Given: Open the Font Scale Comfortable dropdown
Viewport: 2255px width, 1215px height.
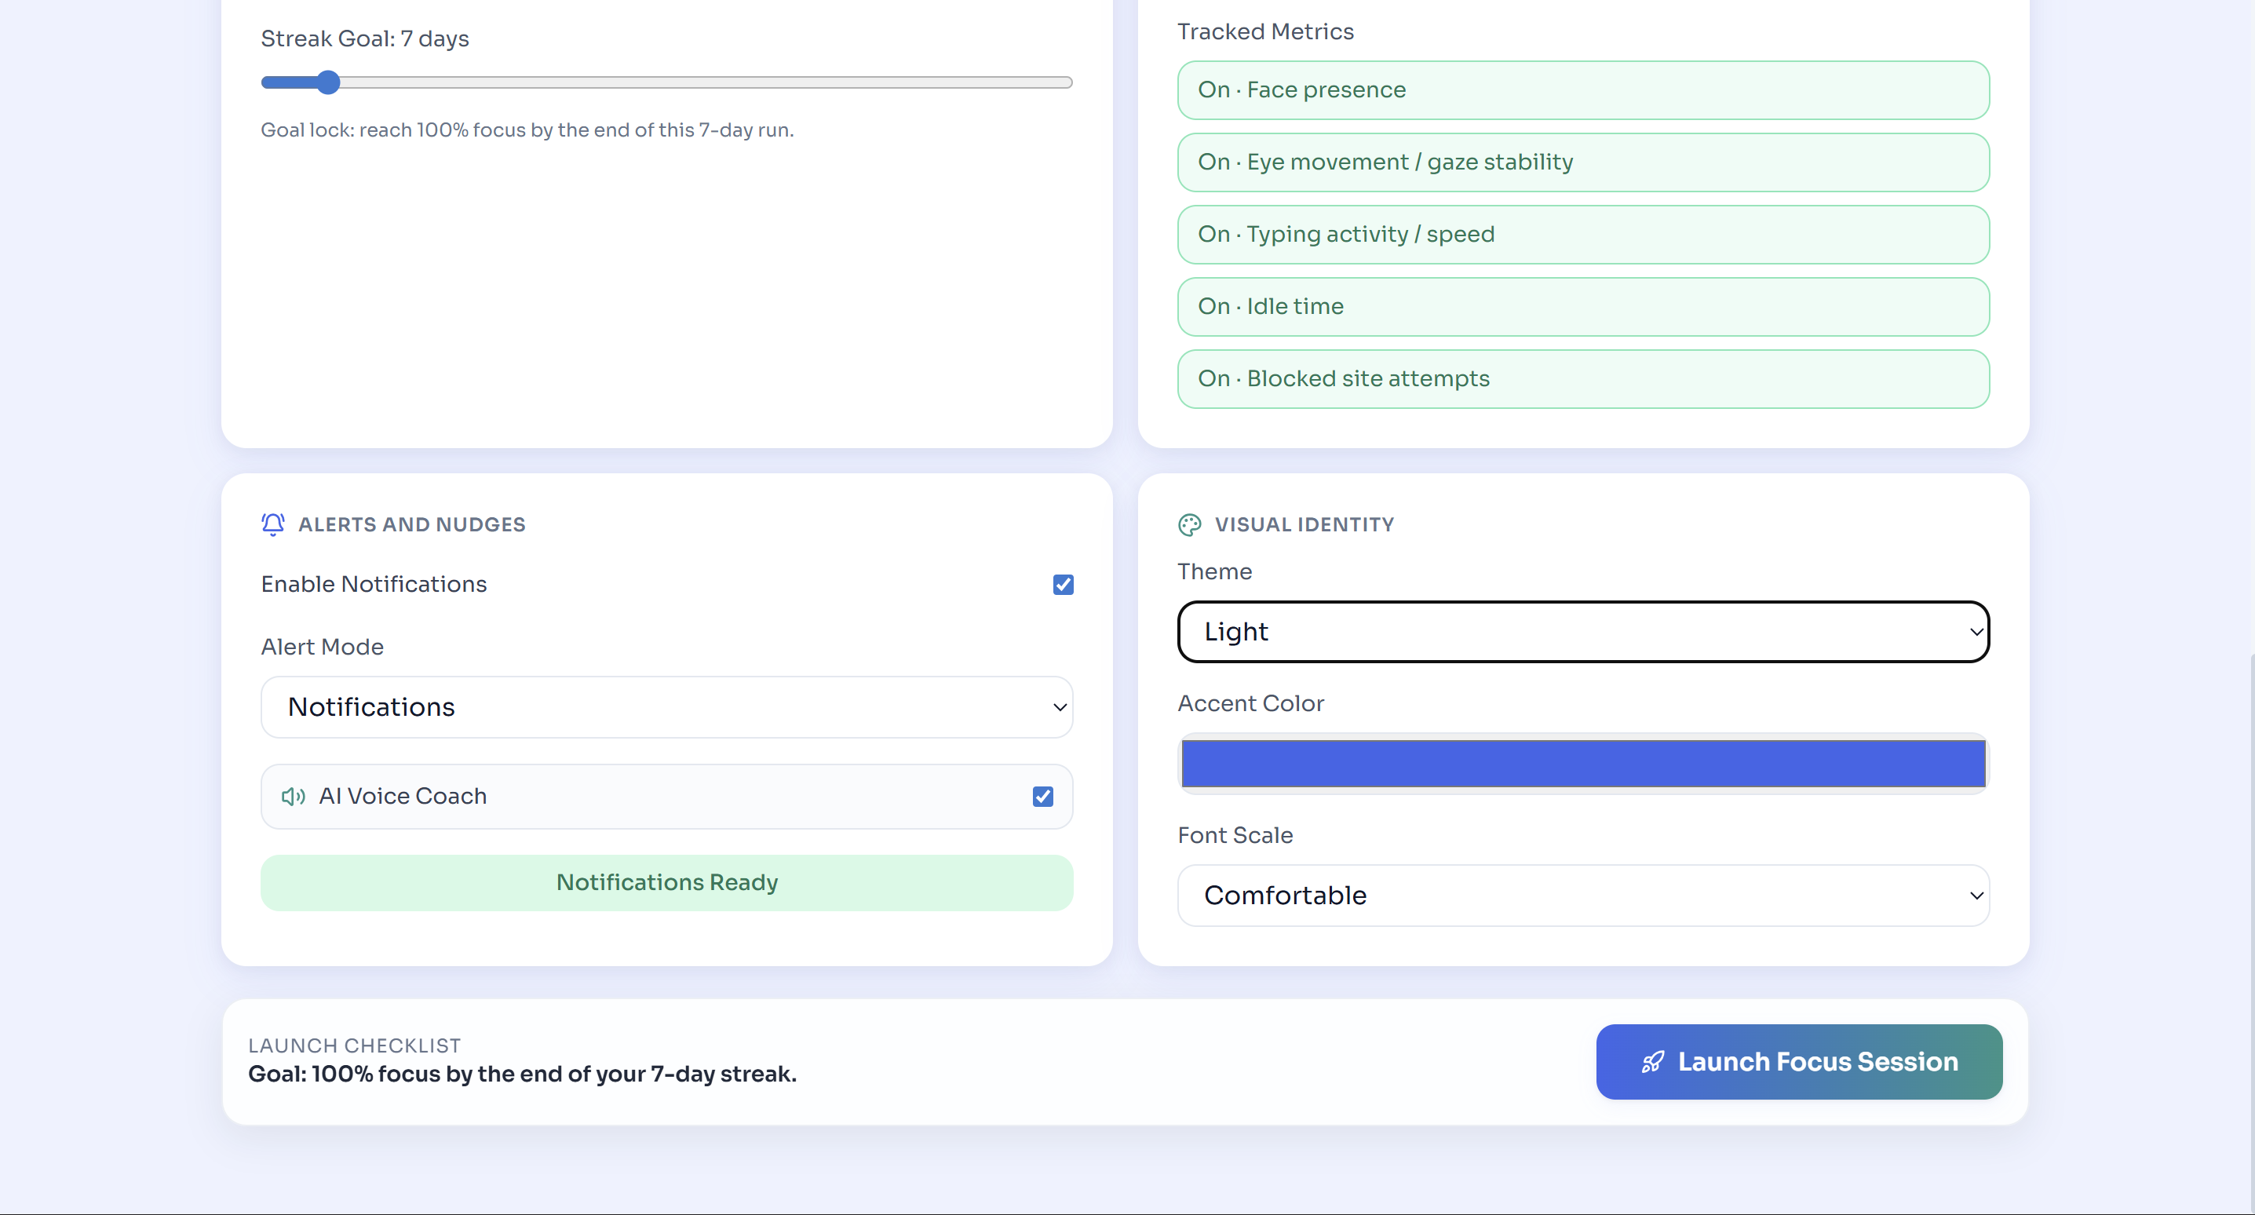Looking at the screenshot, I should tap(1582, 896).
